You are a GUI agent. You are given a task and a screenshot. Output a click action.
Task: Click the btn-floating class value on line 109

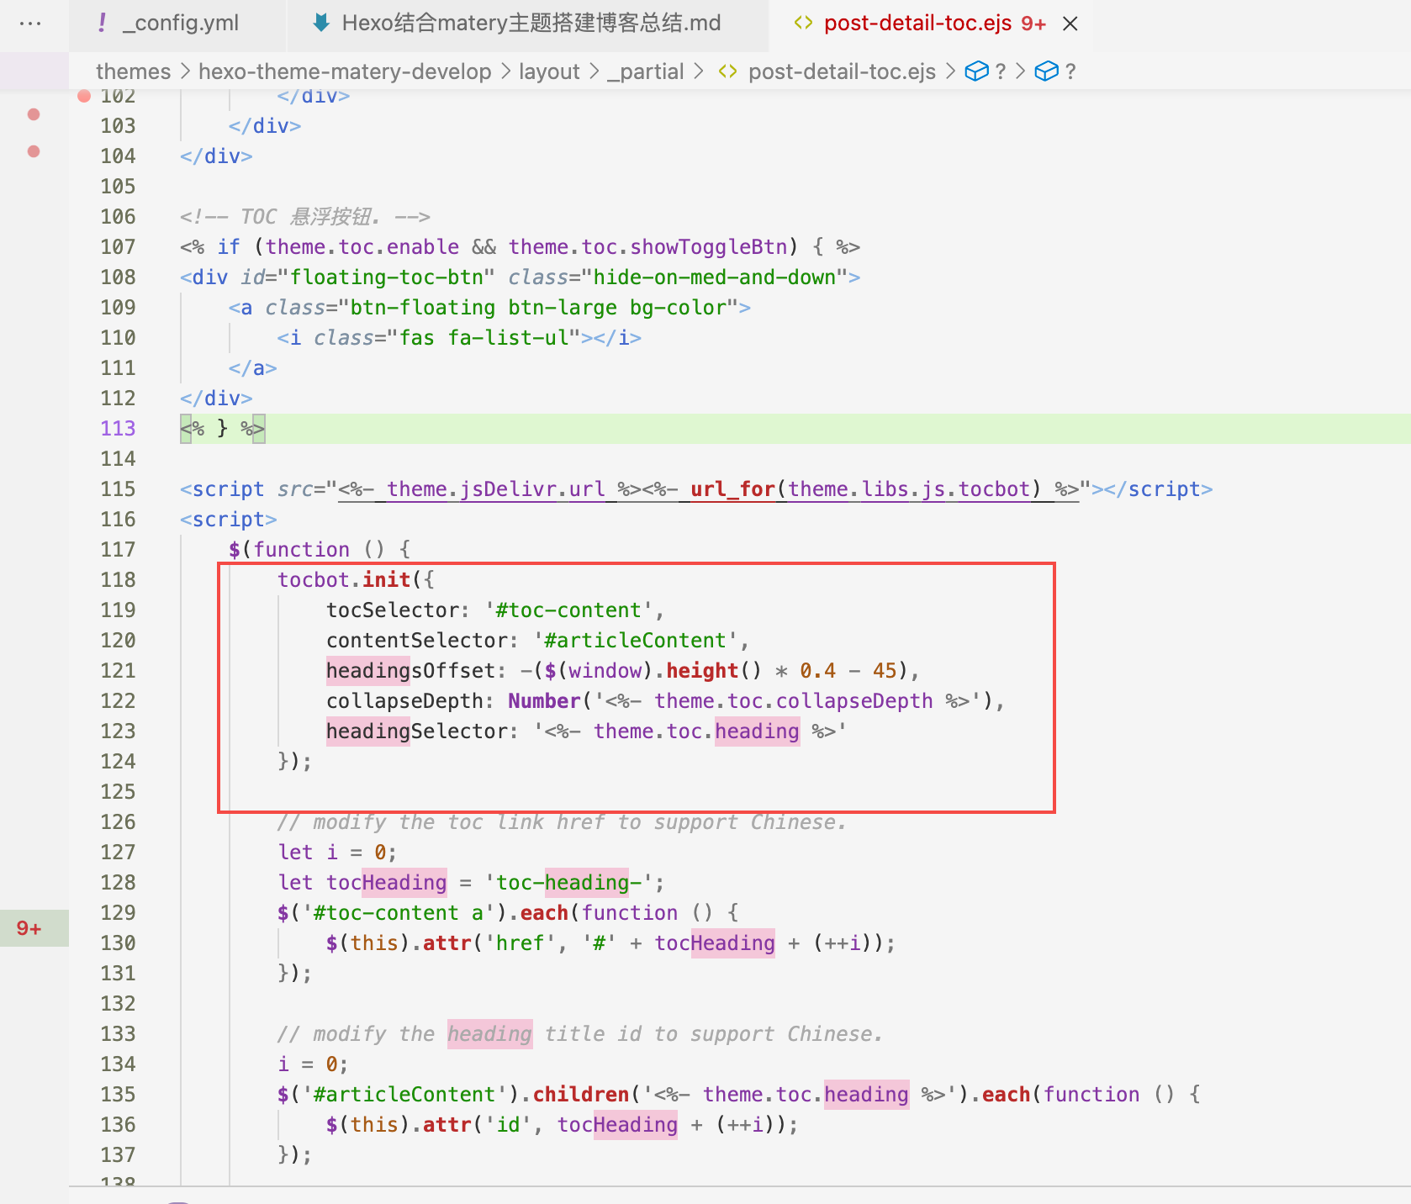coord(423,307)
